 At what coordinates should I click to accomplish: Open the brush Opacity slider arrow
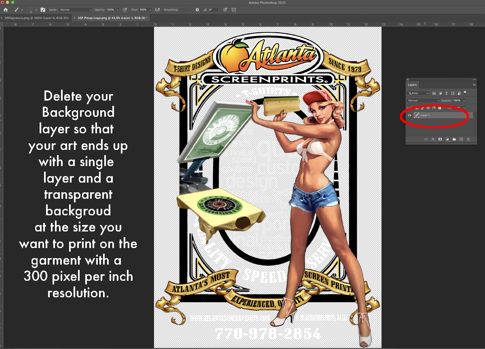(x=118, y=10)
